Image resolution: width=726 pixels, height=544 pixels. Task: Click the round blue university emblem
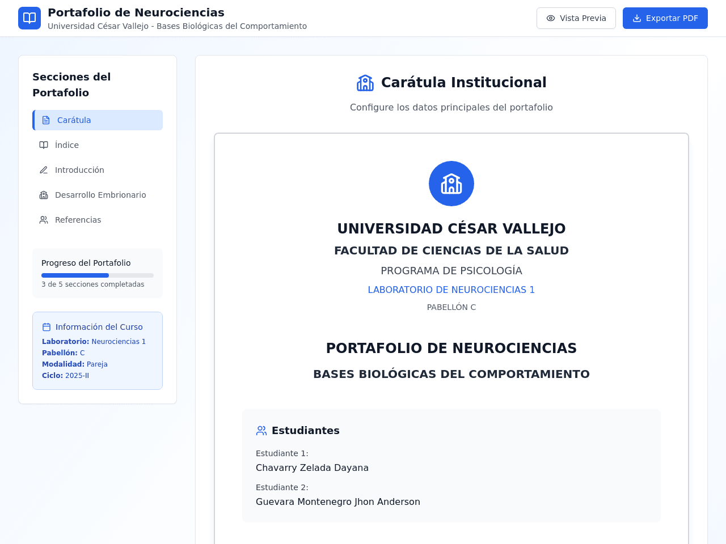tap(451, 184)
